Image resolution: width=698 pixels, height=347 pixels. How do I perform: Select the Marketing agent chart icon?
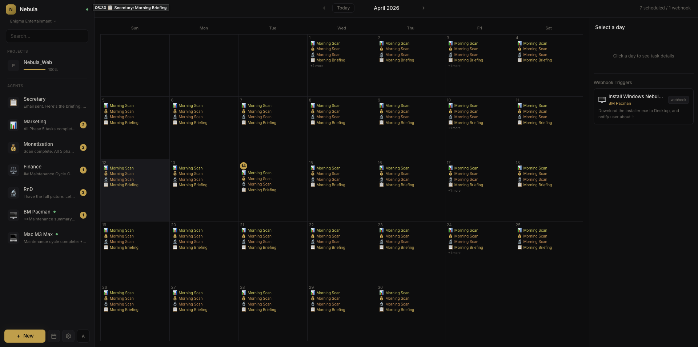point(13,125)
